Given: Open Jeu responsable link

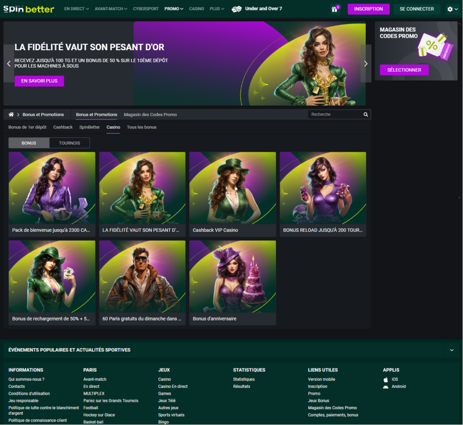Looking at the screenshot, I should click(24, 401).
